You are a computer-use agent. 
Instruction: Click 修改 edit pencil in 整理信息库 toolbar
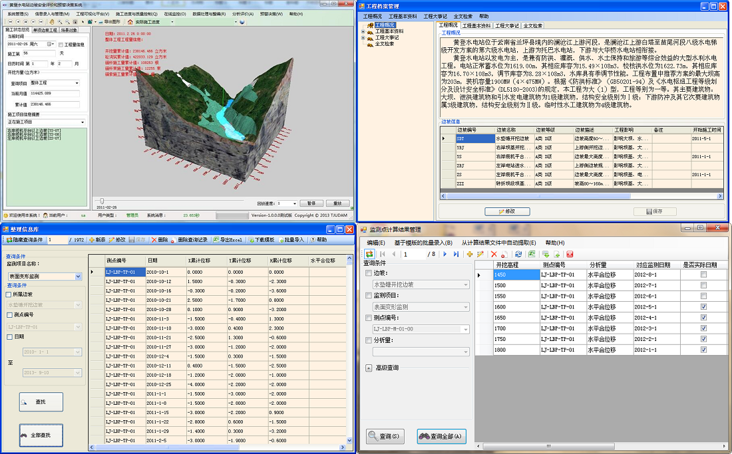tap(117, 239)
